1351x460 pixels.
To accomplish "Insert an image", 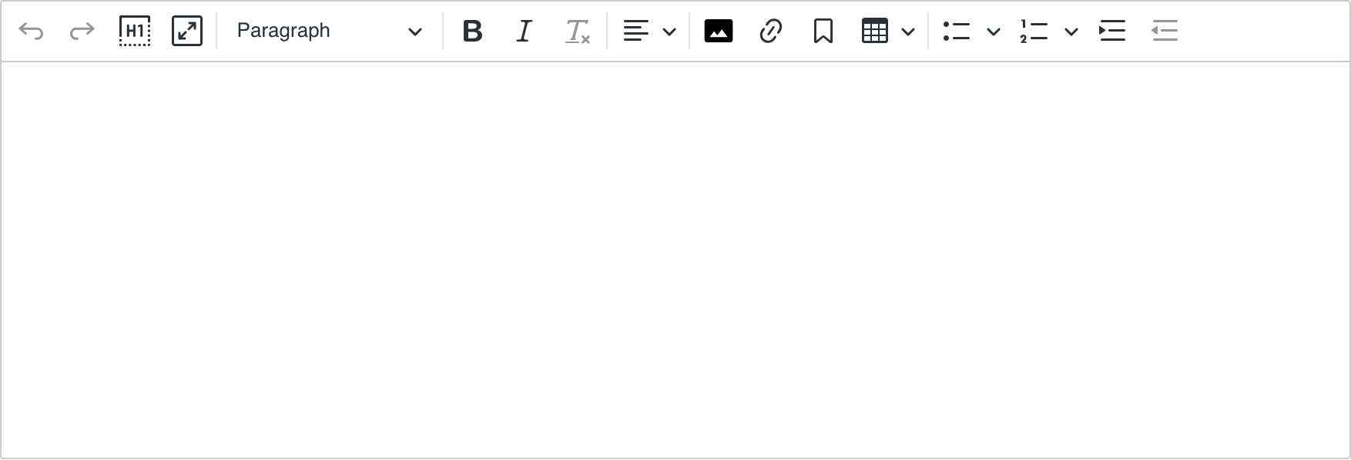I will (719, 32).
